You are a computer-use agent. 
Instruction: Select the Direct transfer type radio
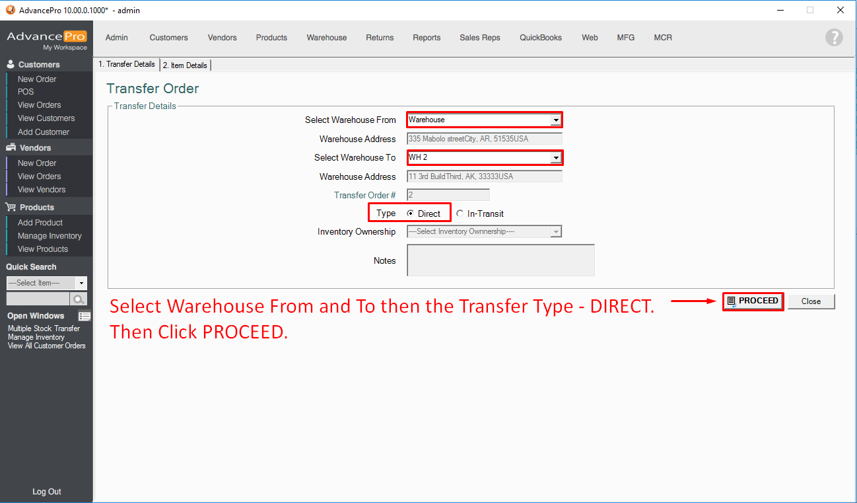(411, 213)
